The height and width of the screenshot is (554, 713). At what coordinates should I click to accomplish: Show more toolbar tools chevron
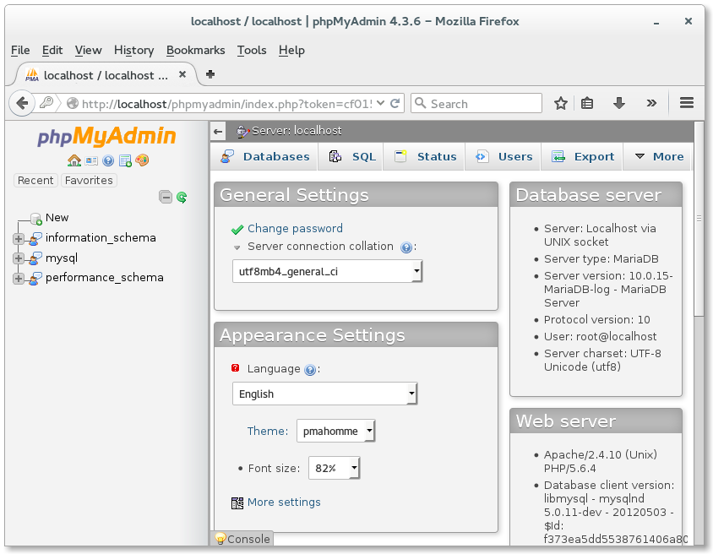tap(651, 104)
